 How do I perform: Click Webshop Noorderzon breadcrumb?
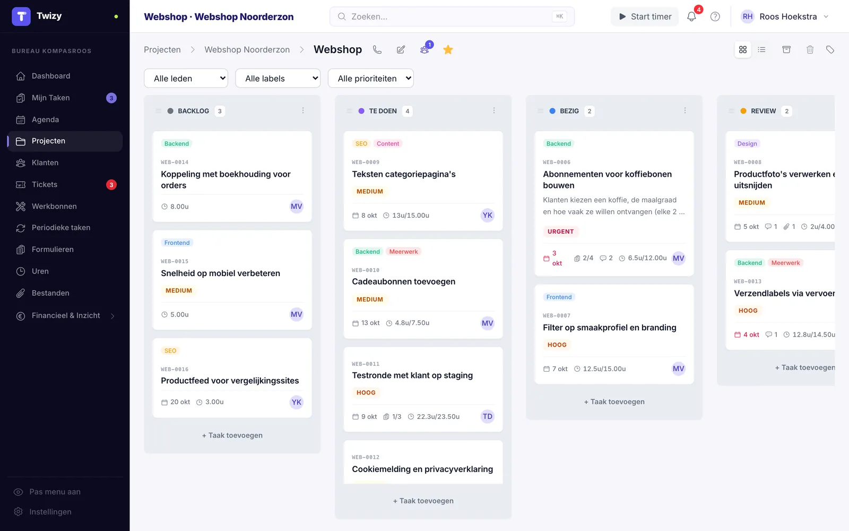247,49
